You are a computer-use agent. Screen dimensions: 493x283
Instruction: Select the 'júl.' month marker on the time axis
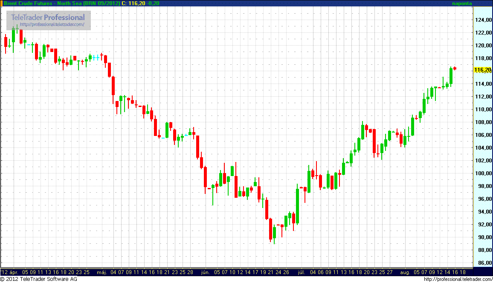coord(301,272)
